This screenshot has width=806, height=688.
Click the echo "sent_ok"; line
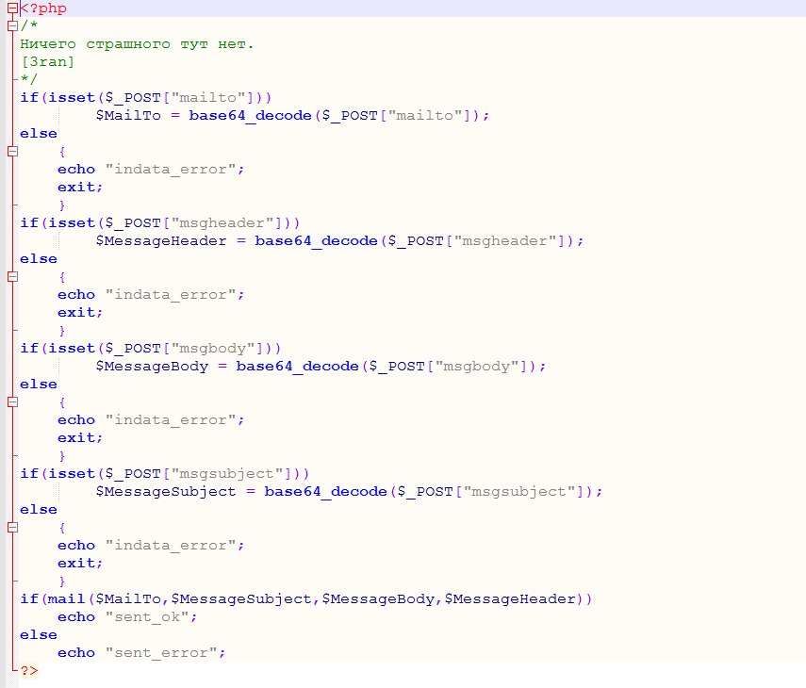(127, 617)
